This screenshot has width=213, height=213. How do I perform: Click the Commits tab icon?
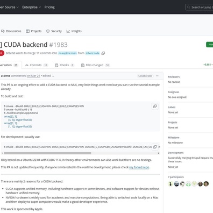click(x=27, y=65)
